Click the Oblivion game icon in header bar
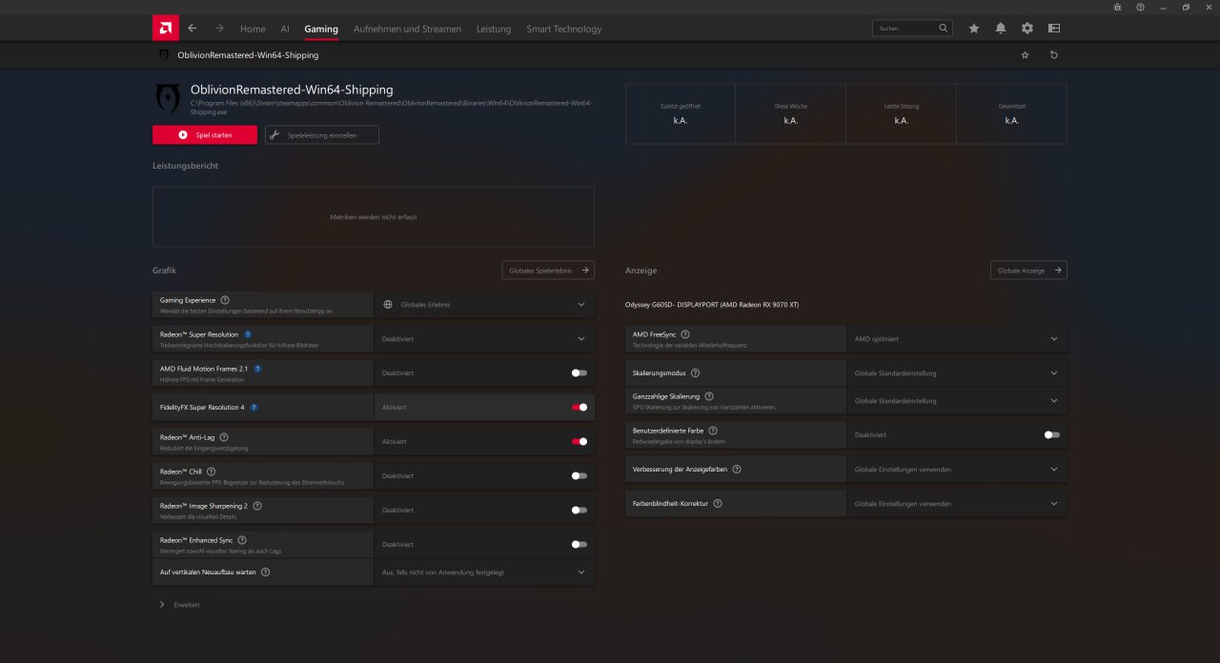The height and width of the screenshot is (663, 1220). 164,55
